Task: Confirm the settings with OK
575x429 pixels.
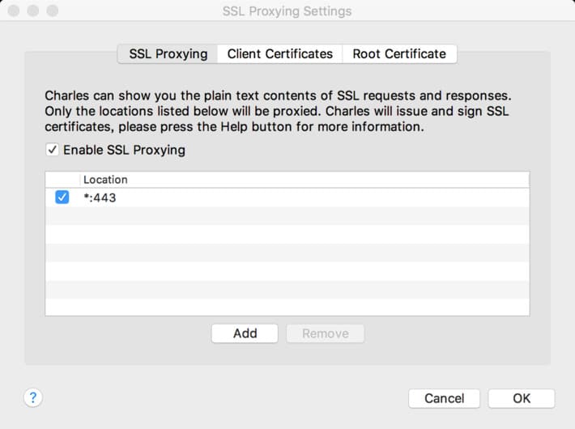Action: pyautogui.click(x=521, y=398)
